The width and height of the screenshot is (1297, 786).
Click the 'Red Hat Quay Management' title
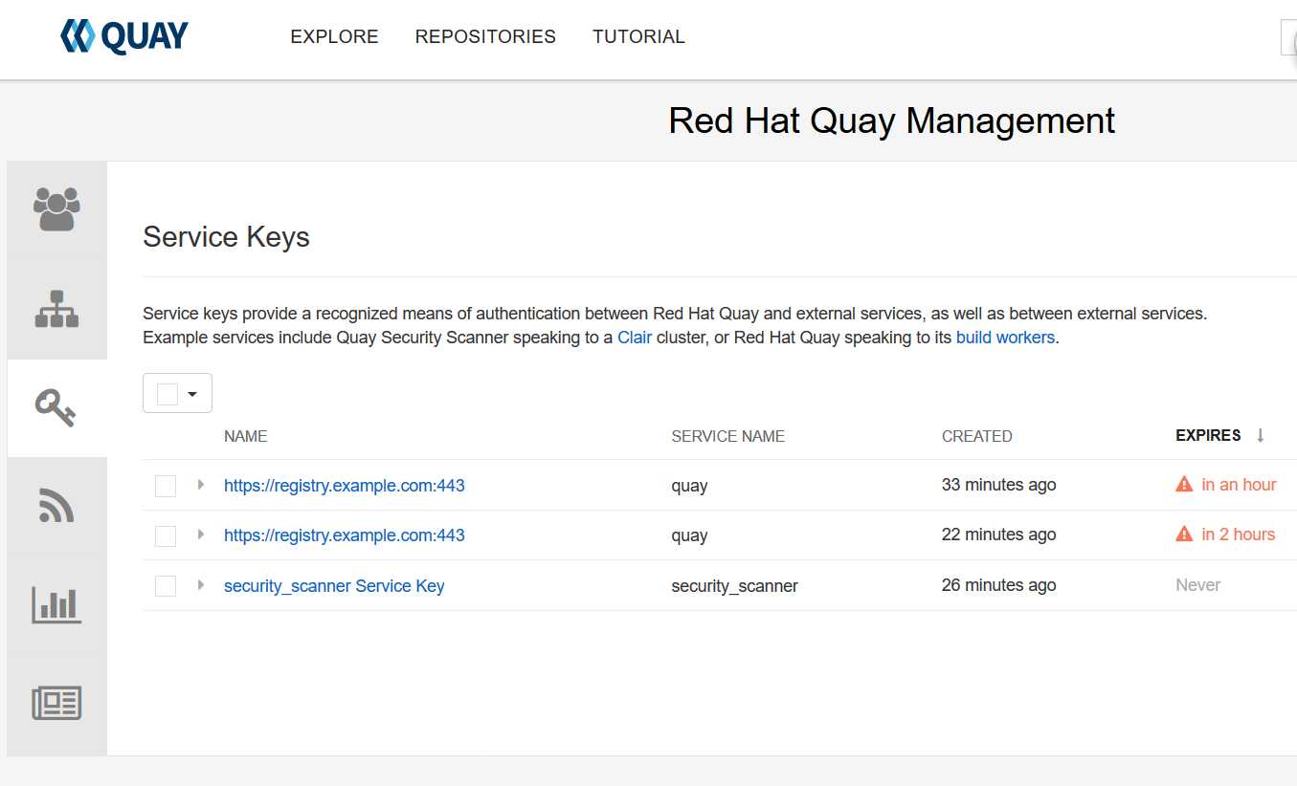(x=891, y=121)
